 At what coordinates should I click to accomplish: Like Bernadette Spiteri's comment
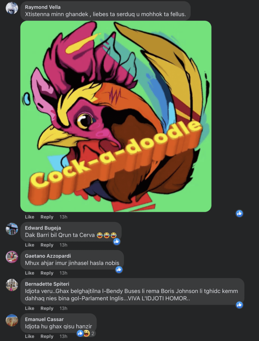[30, 308]
